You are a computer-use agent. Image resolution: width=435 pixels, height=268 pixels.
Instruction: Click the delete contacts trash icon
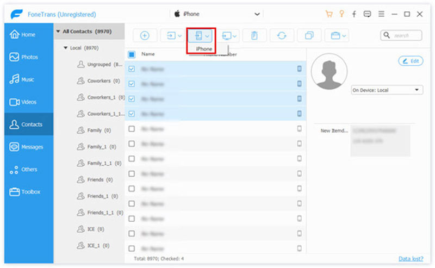click(x=254, y=35)
